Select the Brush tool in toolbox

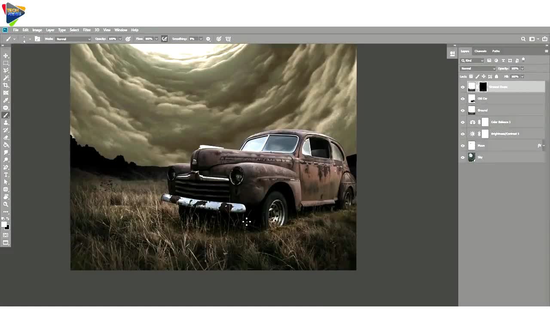(x=6, y=115)
